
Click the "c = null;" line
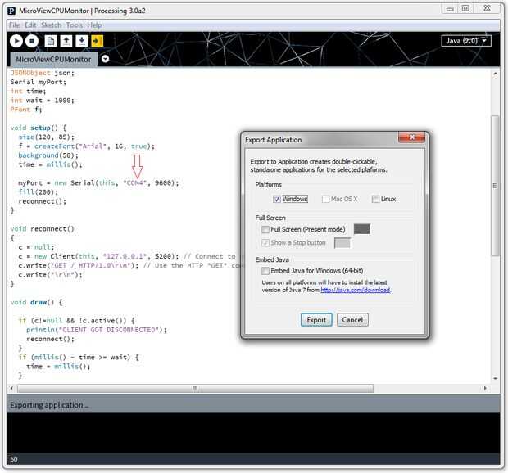coord(36,247)
